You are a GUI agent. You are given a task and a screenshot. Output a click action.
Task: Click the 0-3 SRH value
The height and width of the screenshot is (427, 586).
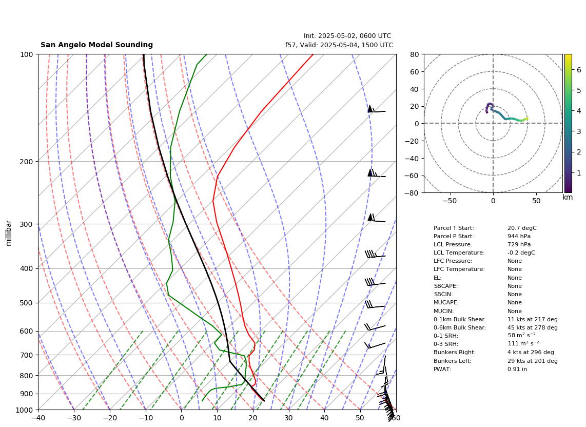(x=523, y=343)
